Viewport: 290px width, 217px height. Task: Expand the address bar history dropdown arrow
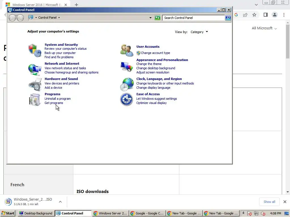point(150,18)
